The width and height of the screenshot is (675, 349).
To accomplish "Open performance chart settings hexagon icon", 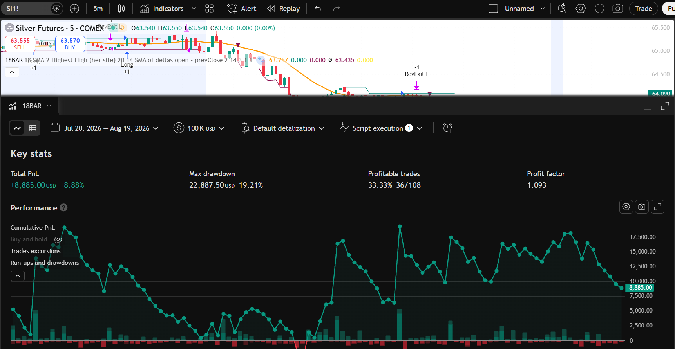I will coord(626,207).
